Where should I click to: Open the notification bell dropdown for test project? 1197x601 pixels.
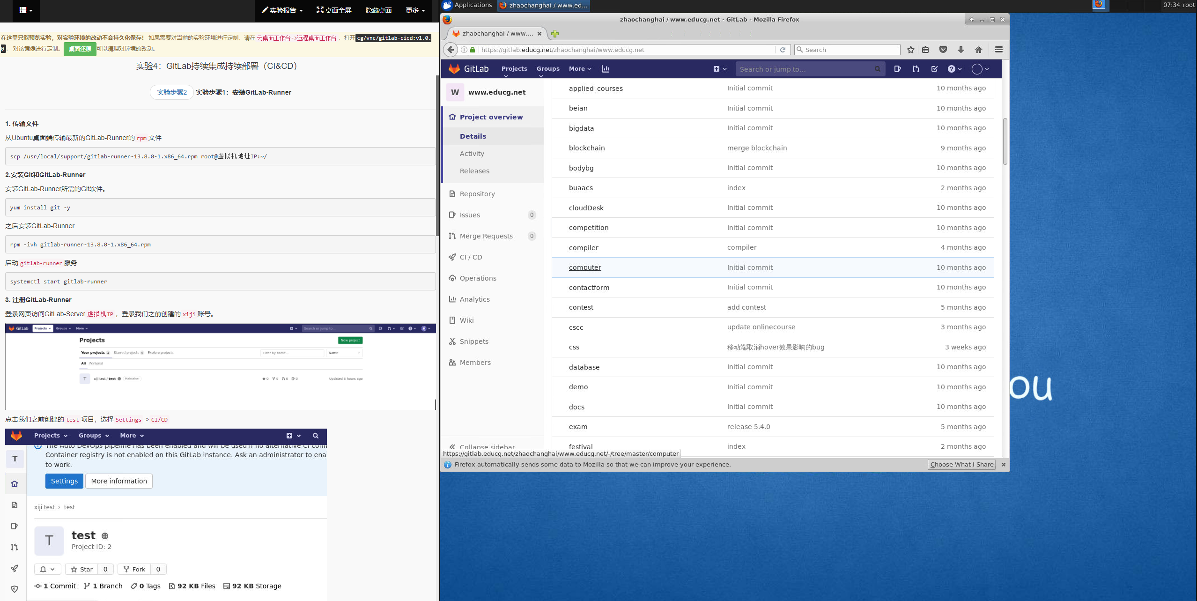47,569
